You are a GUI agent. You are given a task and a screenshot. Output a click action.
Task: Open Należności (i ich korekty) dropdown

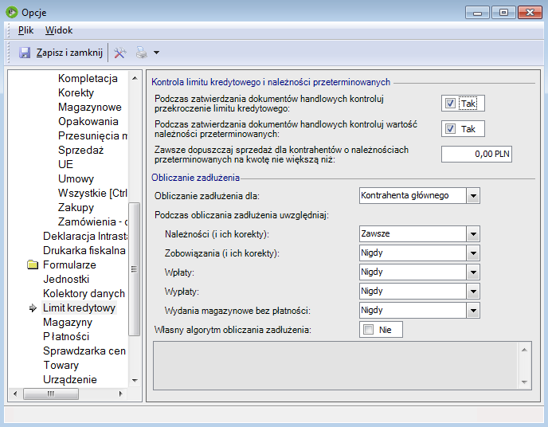473,233
